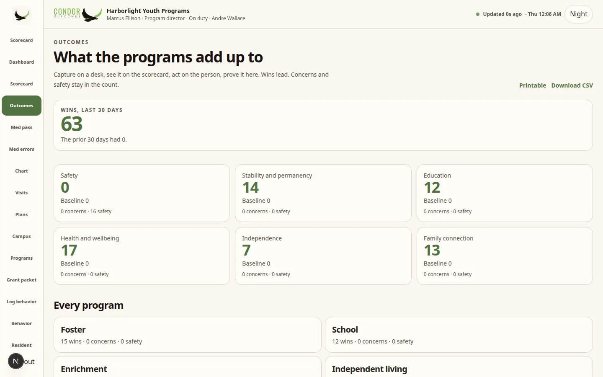Select the Independence outcome card
This screenshot has width=603, height=377.
(x=323, y=256)
